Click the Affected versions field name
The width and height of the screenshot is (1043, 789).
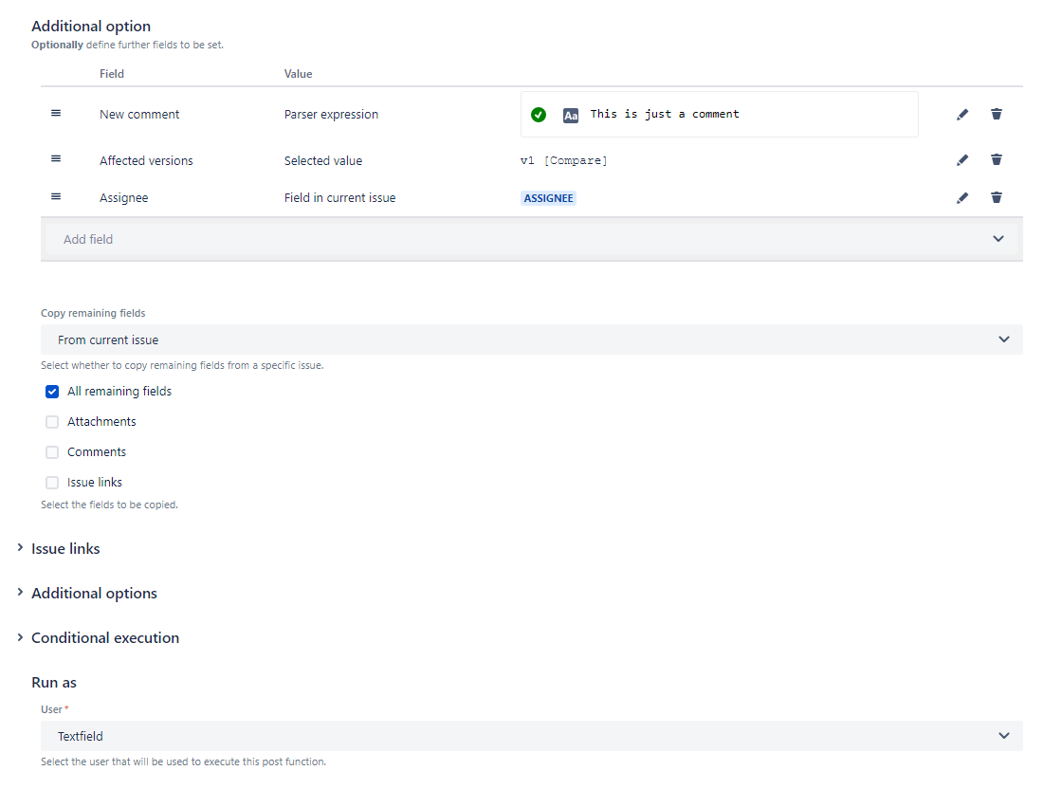pos(146,160)
